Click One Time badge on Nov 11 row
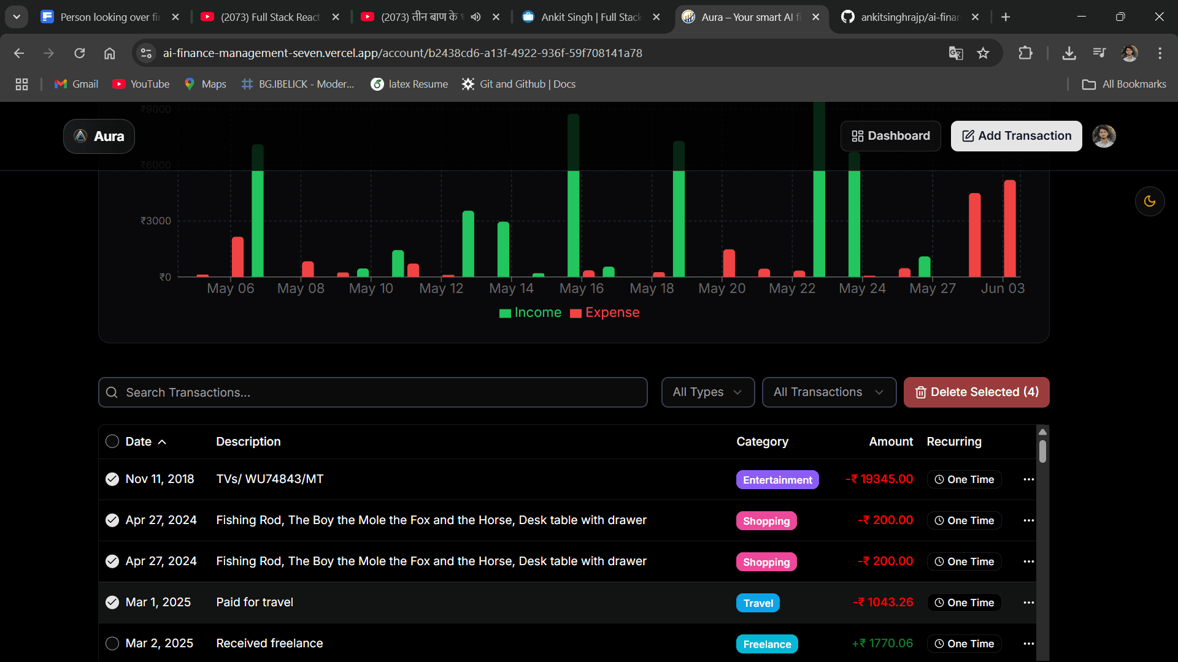This screenshot has width=1178, height=662. (x=964, y=479)
